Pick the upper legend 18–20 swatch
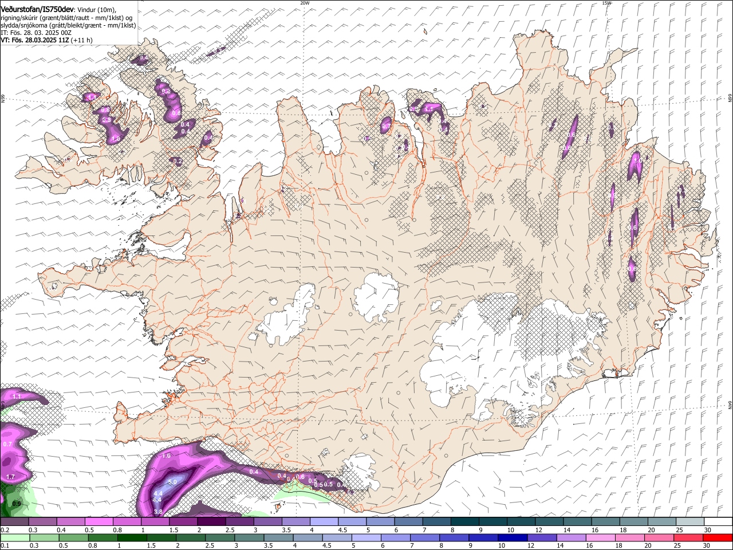 pyautogui.click(x=634, y=521)
